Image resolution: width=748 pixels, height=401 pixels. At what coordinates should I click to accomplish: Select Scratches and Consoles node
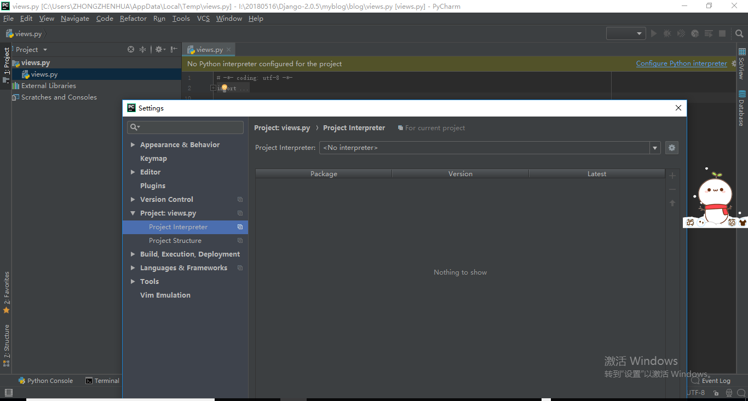click(x=54, y=97)
